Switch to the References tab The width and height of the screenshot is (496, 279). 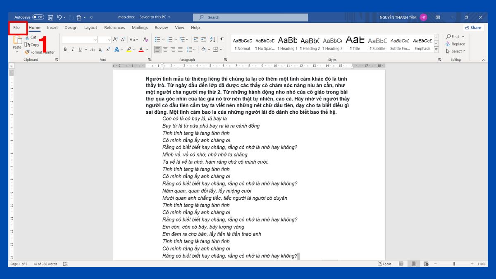114,28
